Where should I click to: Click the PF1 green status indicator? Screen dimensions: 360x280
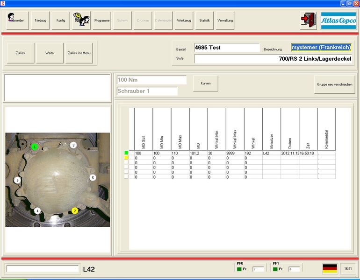[275, 269]
